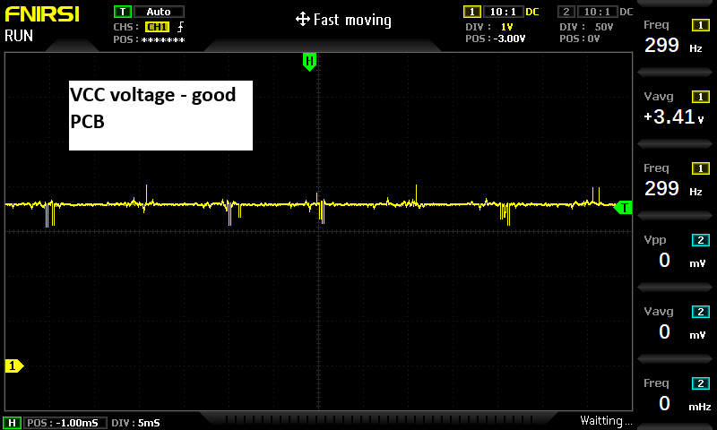Select the green T trigger badge
This screenshot has height=430, width=717.
[123, 12]
